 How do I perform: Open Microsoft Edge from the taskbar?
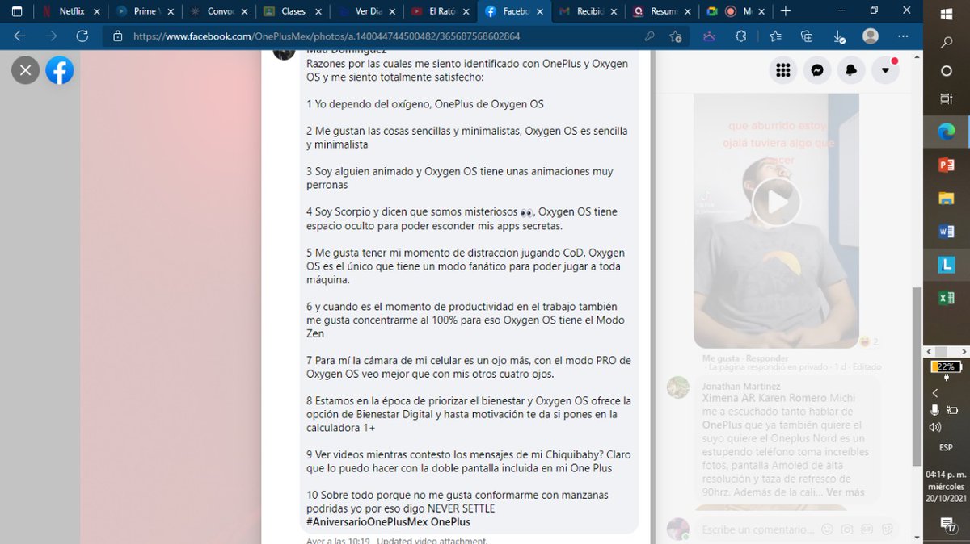(947, 131)
